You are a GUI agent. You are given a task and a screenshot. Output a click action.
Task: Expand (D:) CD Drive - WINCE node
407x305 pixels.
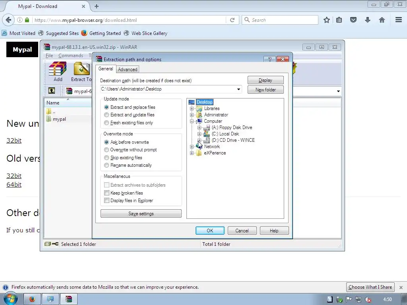click(199, 140)
